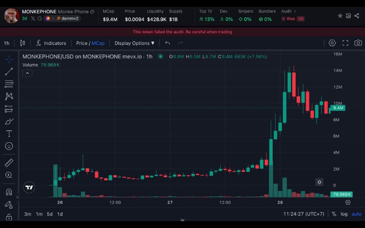Switch chart to MCap view
365x228 pixels.
pyautogui.click(x=98, y=43)
